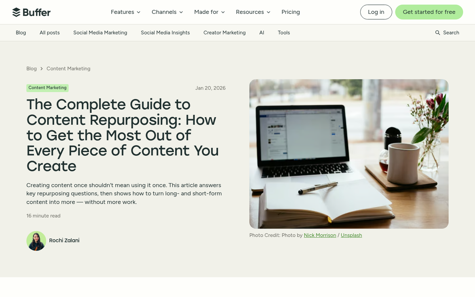Click Rochi Zalani's avatar photo
This screenshot has height=297, width=475.
36,240
